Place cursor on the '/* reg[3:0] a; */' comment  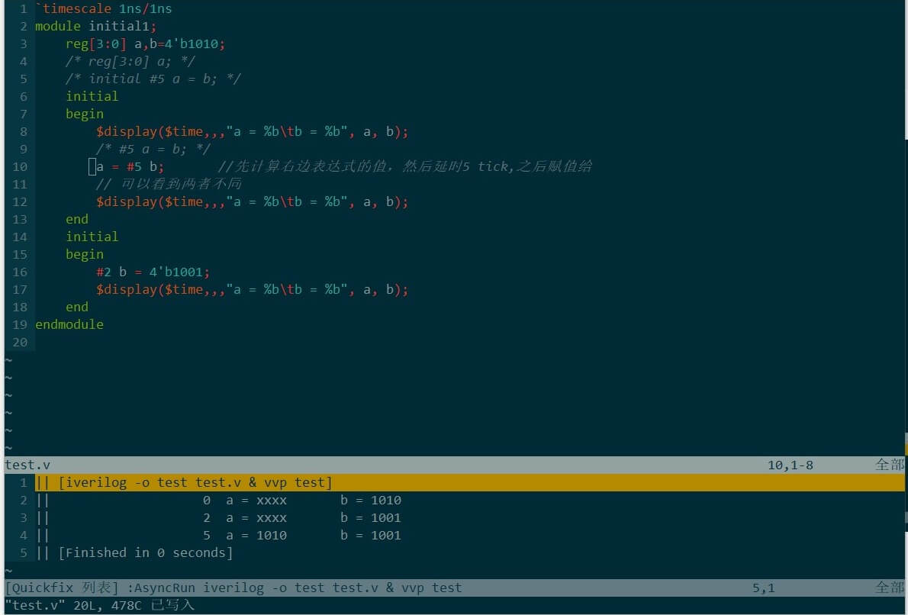pyautogui.click(x=130, y=61)
